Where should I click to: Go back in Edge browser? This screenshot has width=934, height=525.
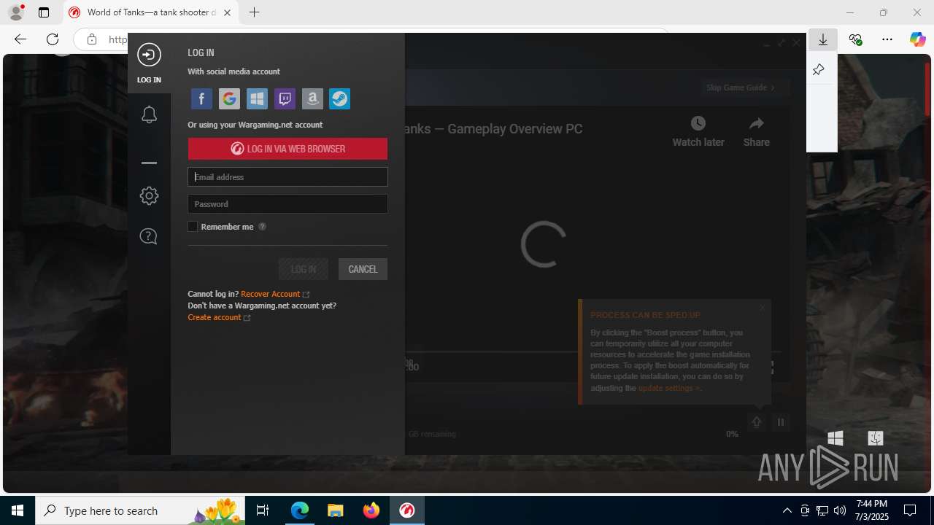point(20,39)
